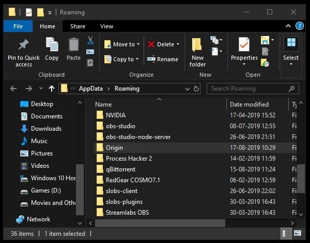Image resolution: width=310 pixels, height=243 pixels.
Task: Click Roaming in the address path
Action: (127, 89)
